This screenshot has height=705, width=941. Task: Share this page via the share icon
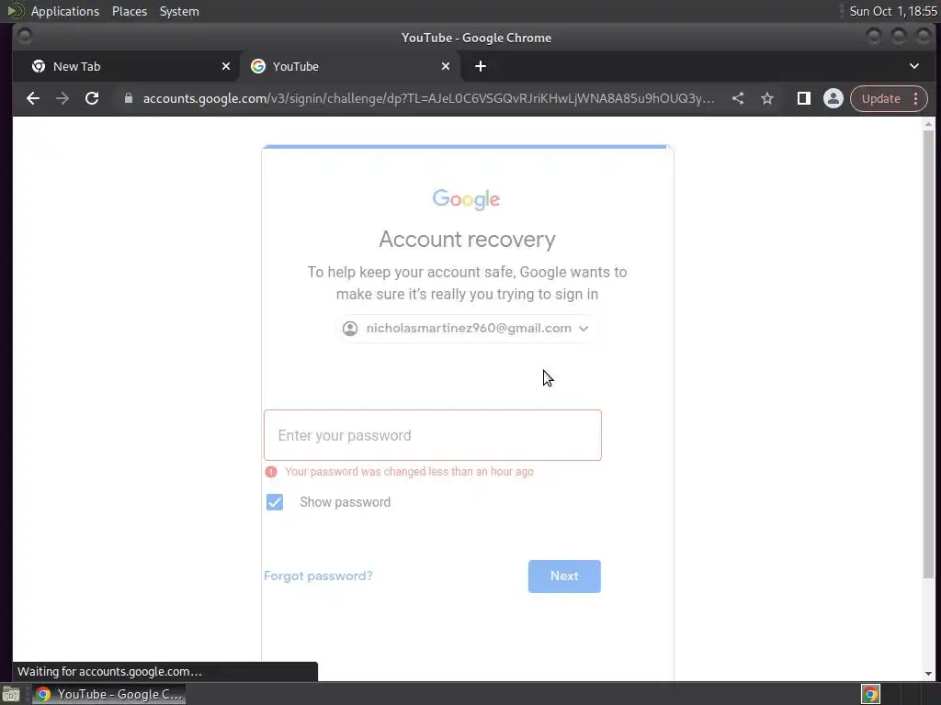pos(738,98)
